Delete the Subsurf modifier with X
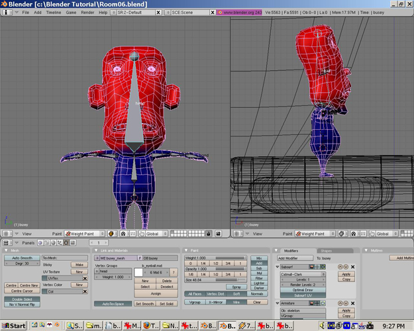This screenshot has height=331, width=414. pos(352,267)
